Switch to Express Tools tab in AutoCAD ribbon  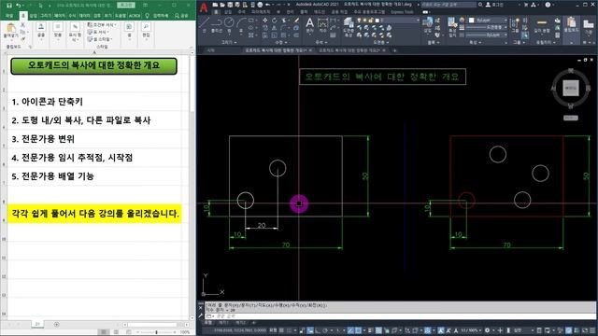(x=402, y=12)
